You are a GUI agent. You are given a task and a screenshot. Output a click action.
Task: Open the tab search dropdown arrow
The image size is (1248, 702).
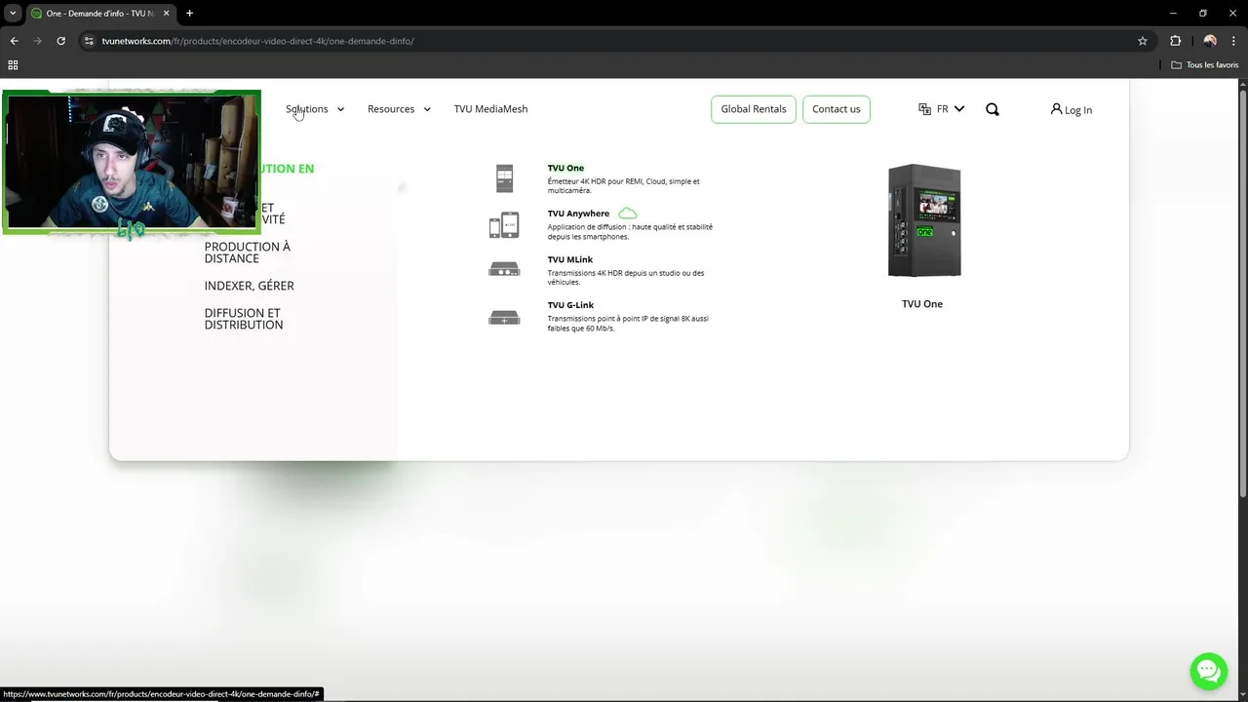pos(13,14)
